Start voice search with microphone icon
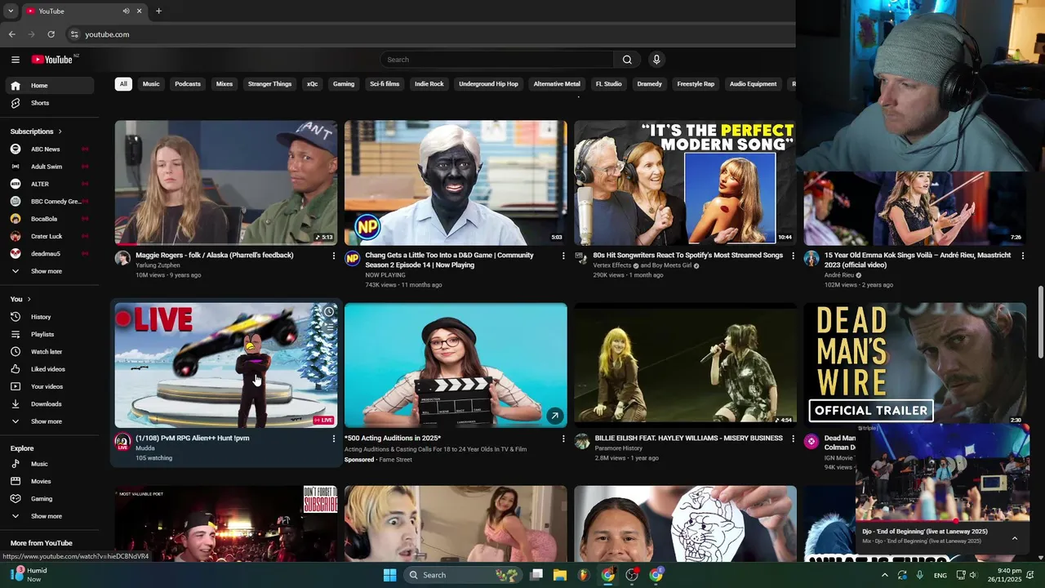 pyautogui.click(x=656, y=60)
